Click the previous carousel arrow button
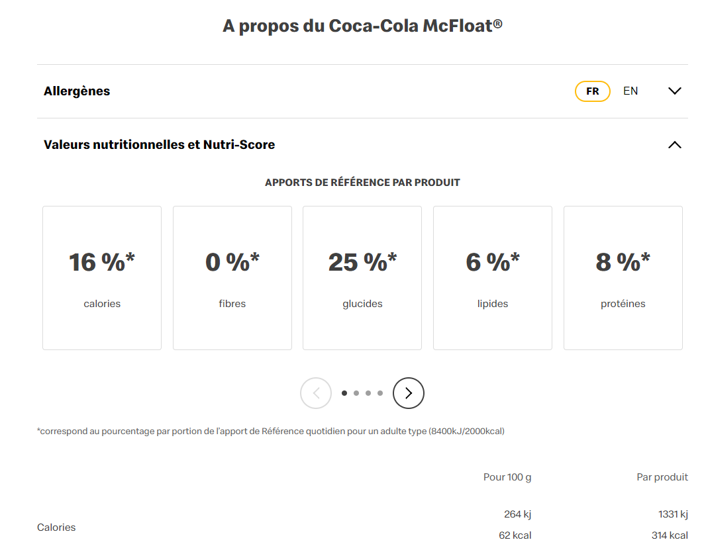Image resolution: width=704 pixels, height=546 pixels. coord(316,393)
